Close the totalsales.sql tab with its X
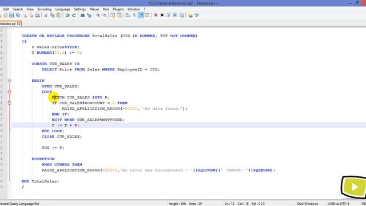The width and height of the screenshot is (366, 206). tap(19, 23)
